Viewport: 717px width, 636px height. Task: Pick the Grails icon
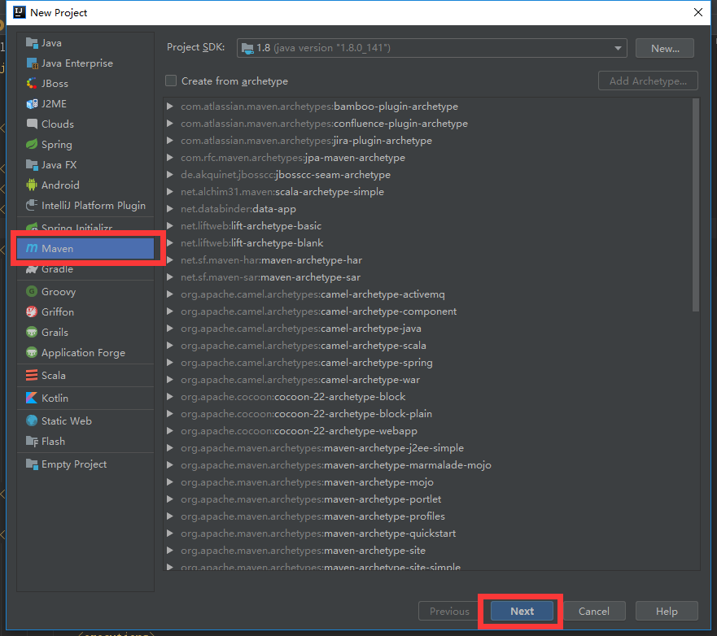click(32, 332)
